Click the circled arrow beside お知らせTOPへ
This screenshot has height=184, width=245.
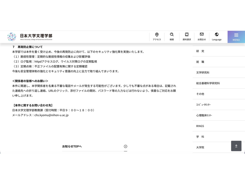[x=125, y=147]
